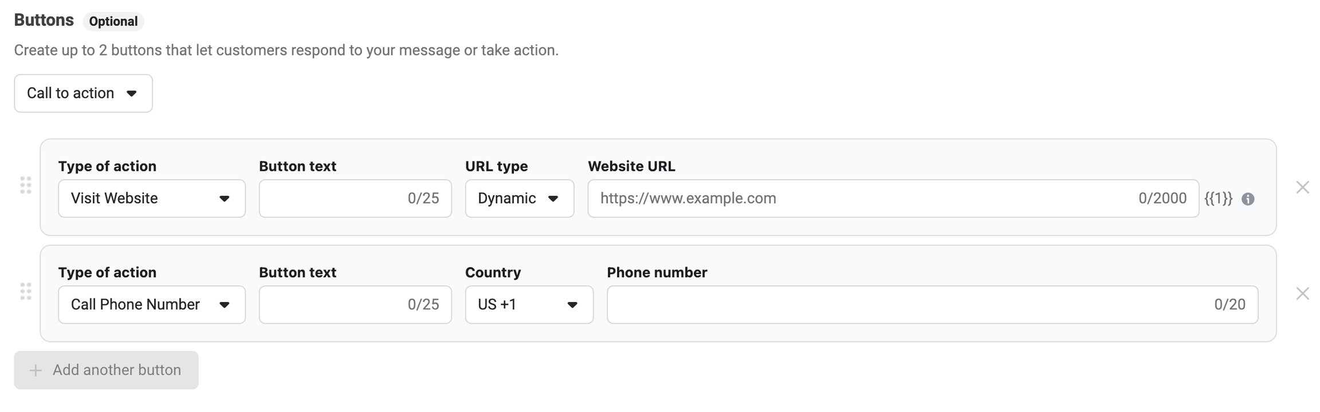Click drag handle of Call Phone Number row
Screen dimensions: 1320x412
[26, 292]
